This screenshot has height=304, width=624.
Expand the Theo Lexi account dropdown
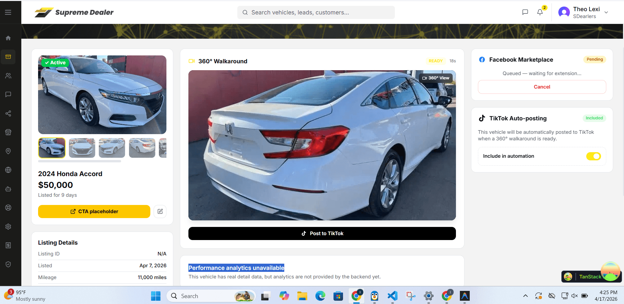point(606,12)
